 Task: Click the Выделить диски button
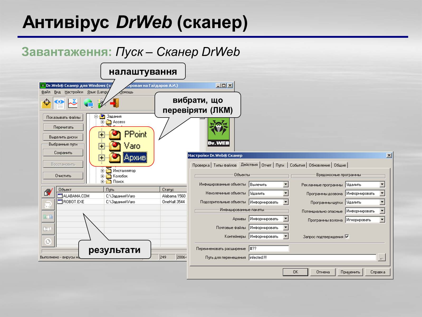point(63,137)
